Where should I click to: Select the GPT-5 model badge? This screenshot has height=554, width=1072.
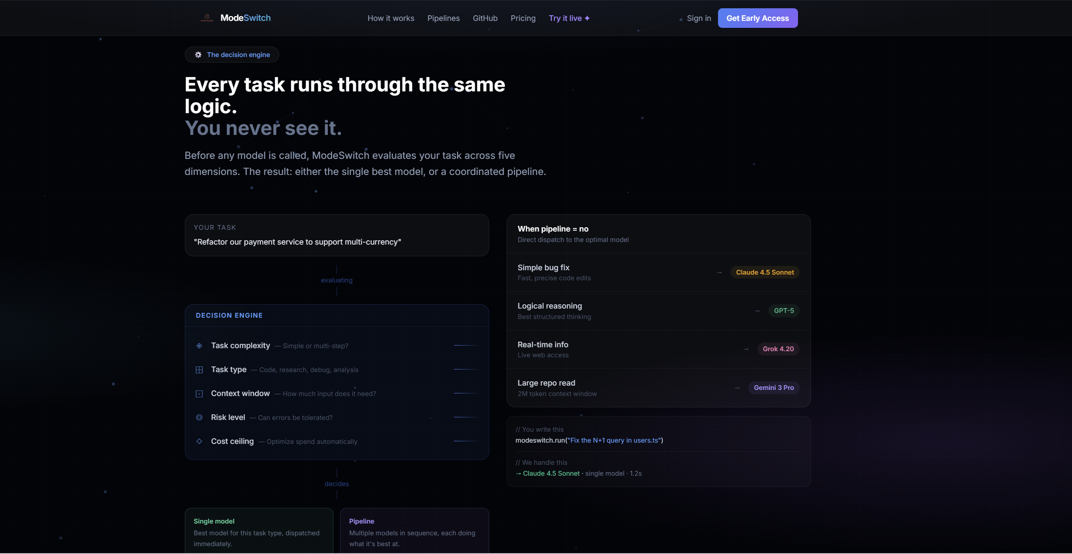(x=784, y=311)
